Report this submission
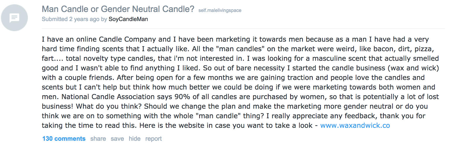 154,139
